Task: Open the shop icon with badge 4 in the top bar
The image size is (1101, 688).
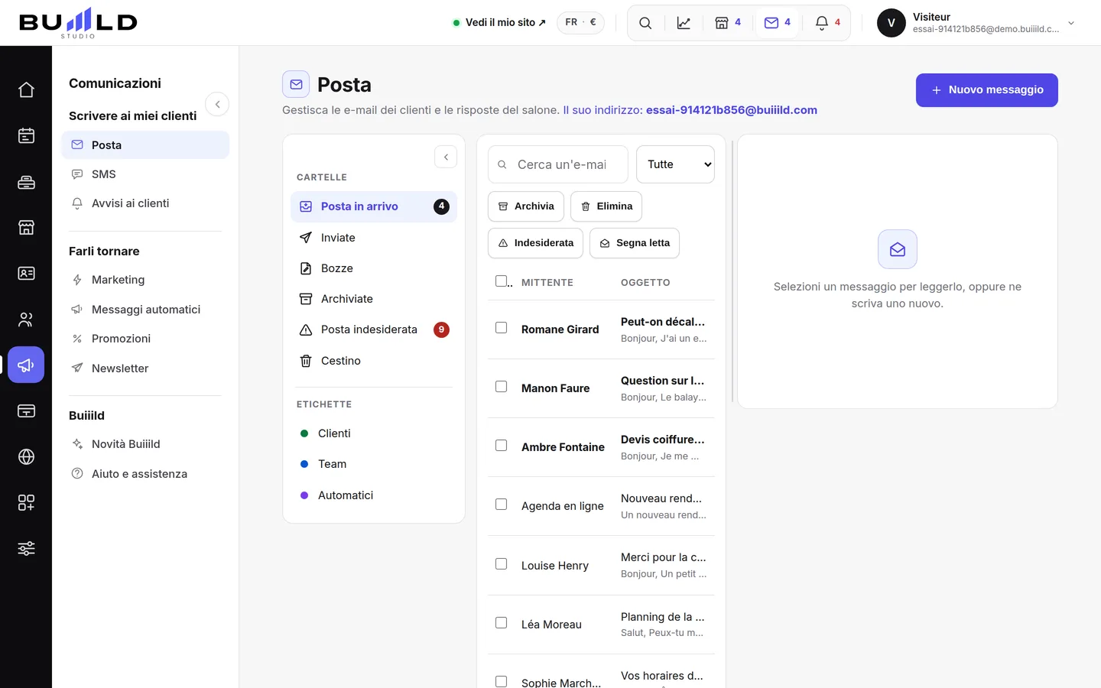Action: (x=728, y=23)
